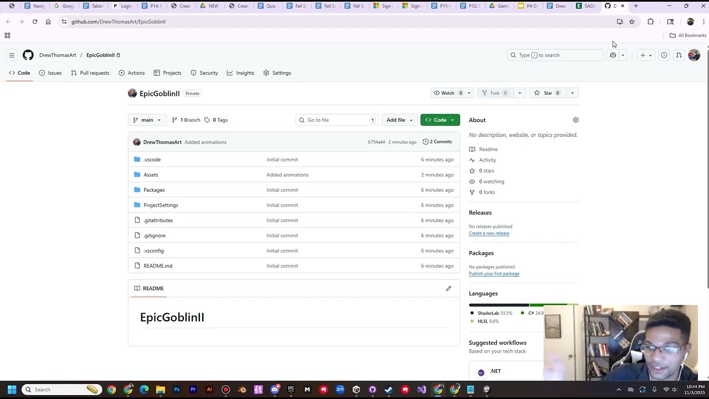Screen dimensions: 709x399
Task: Expand the main branch selector
Action: 147,120
